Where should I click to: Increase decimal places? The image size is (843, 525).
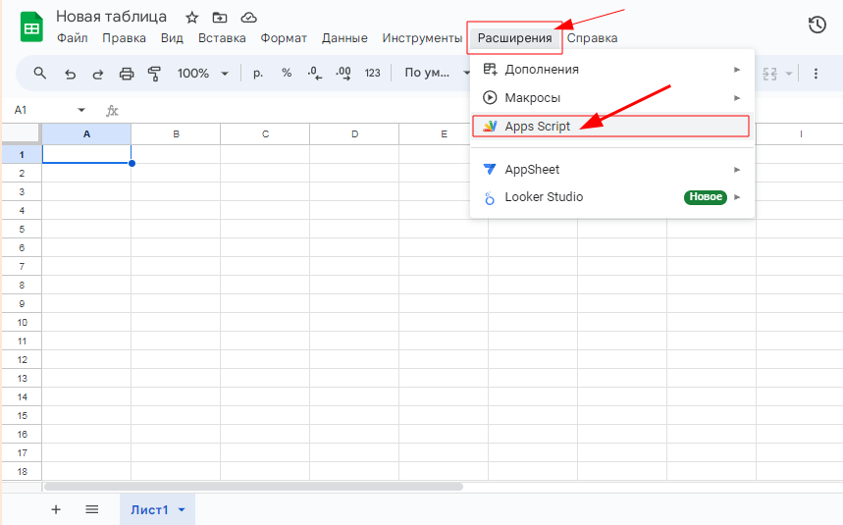[343, 73]
